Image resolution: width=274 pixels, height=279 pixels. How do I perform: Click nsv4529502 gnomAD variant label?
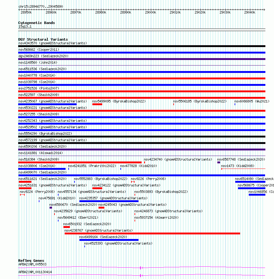53,127
